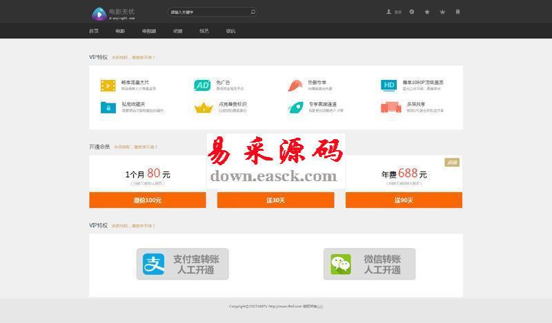
Task: Click the crown VIP icon in header
Action: [x=442, y=12]
